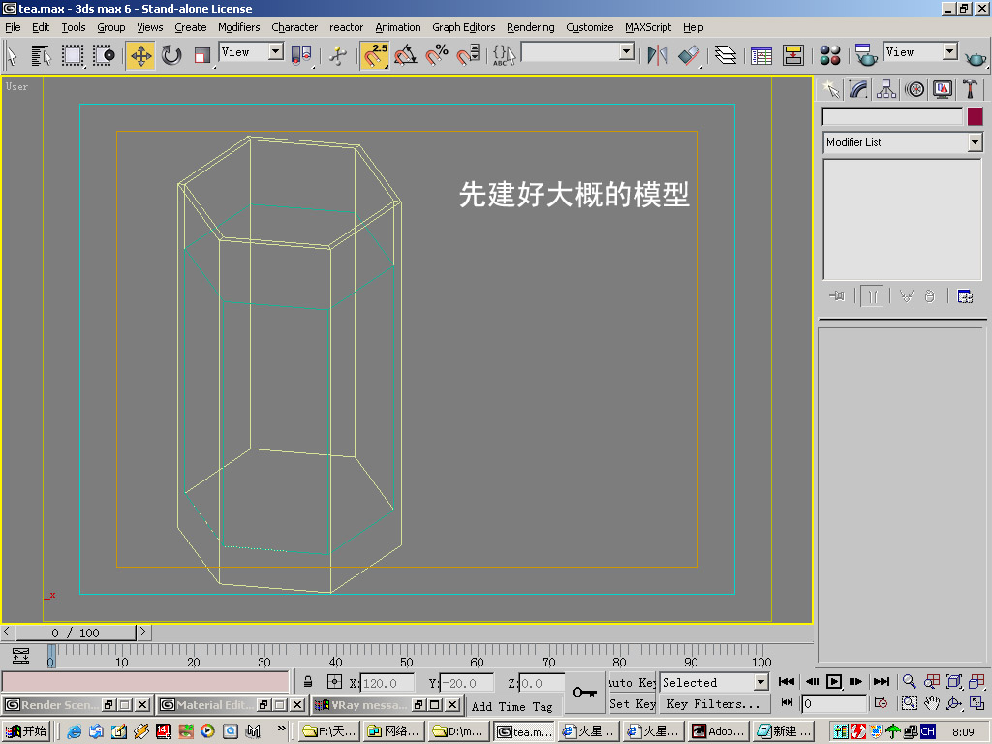Open Select by Name tool
Image resolution: width=992 pixels, height=744 pixels.
[x=41, y=55]
